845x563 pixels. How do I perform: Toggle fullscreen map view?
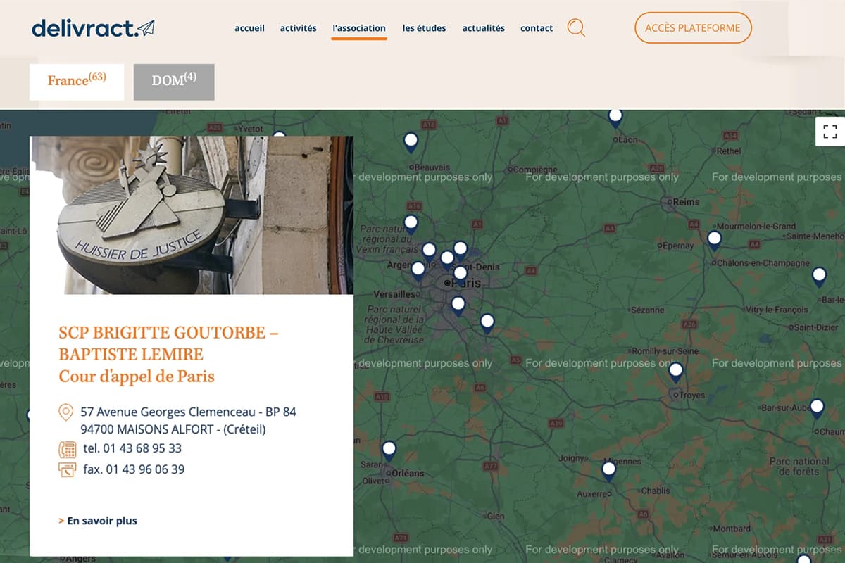[830, 131]
